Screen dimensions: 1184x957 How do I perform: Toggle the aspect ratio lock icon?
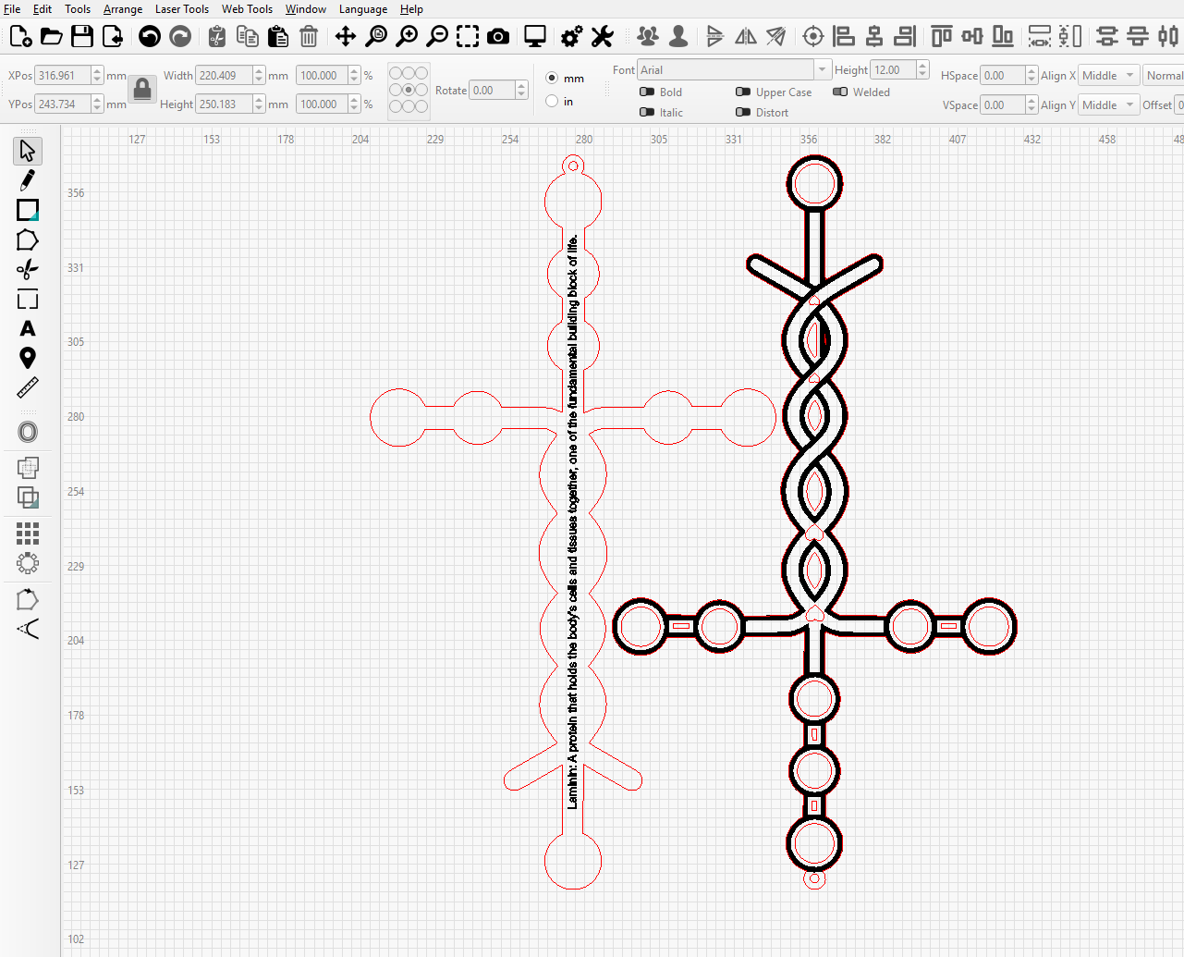point(142,90)
